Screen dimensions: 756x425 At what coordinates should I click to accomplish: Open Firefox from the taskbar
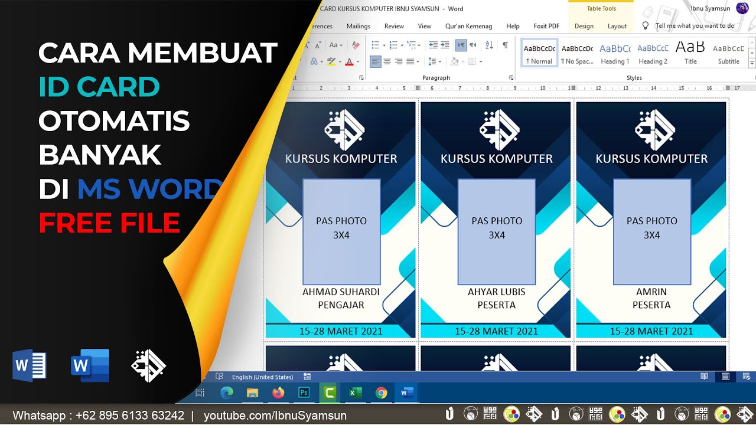278,393
